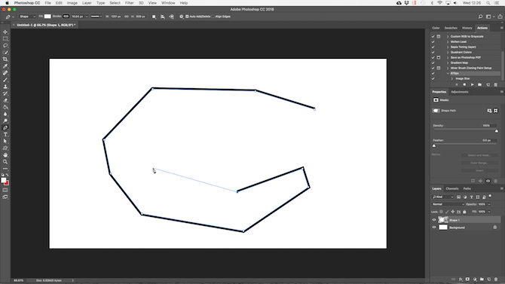505x284 pixels.
Task: Expand the Image Size step
Action: click(x=451, y=78)
